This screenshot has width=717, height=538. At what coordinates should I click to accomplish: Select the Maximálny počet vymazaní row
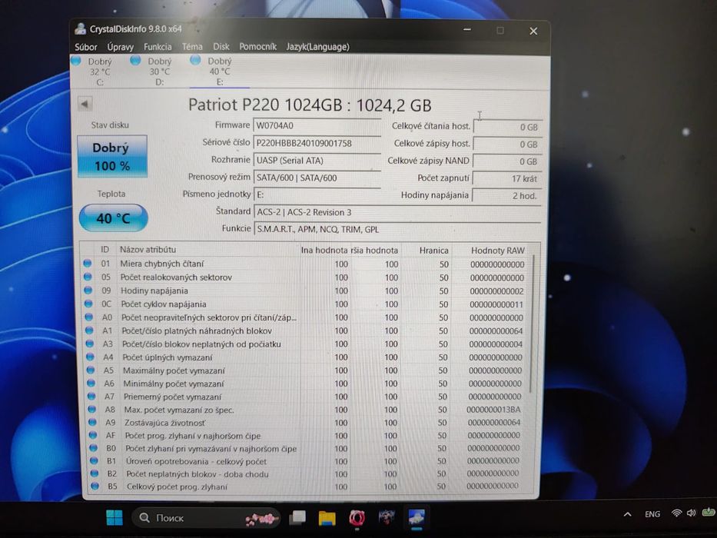(x=305, y=370)
